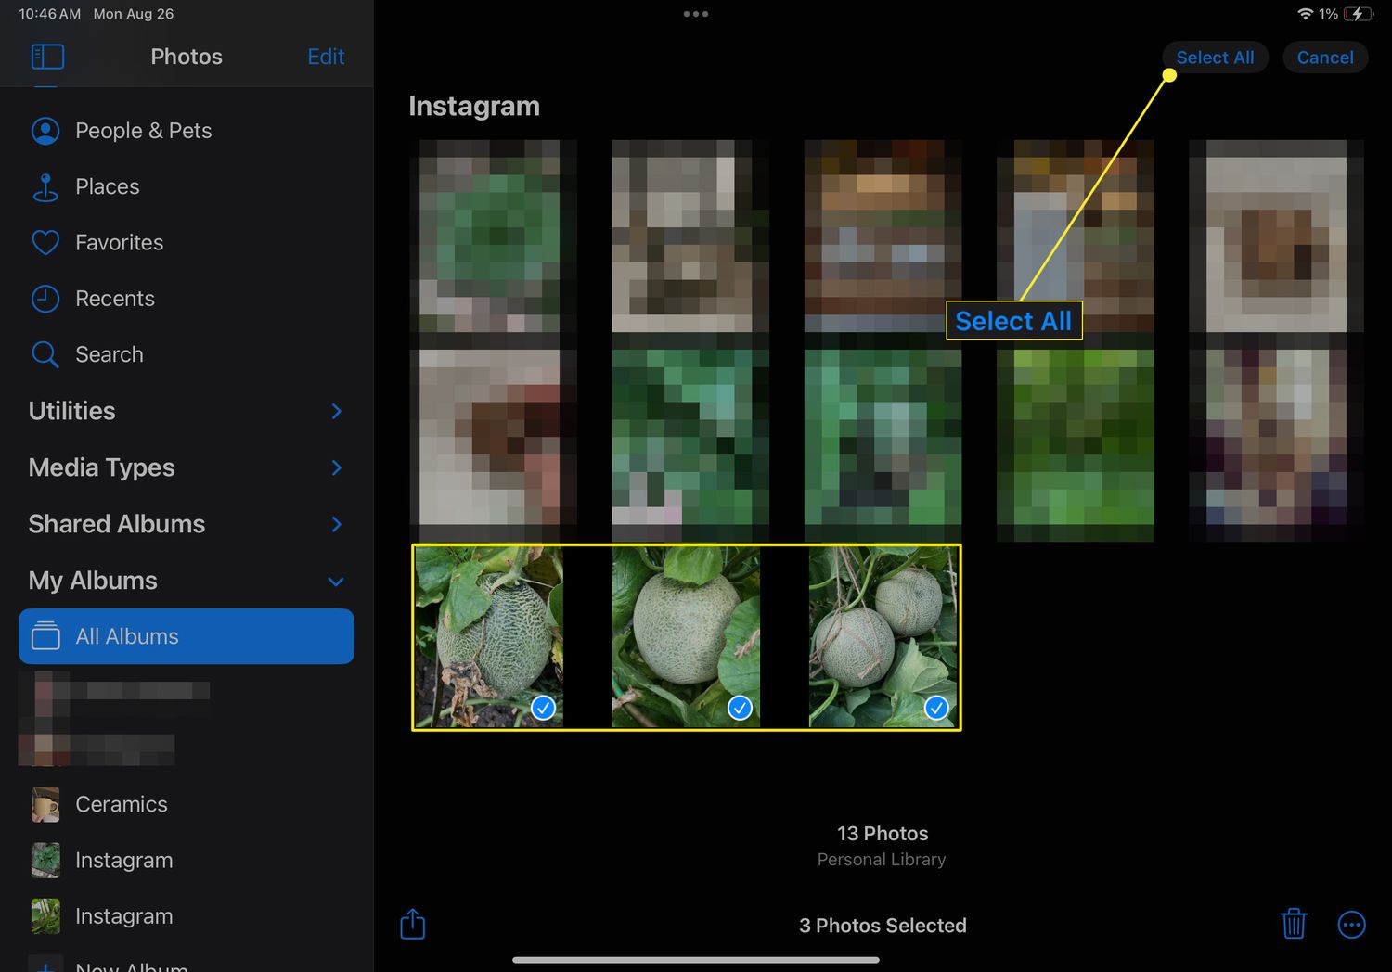This screenshot has height=972, width=1392.
Task: Open Recents clock item
Action: [x=114, y=299]
